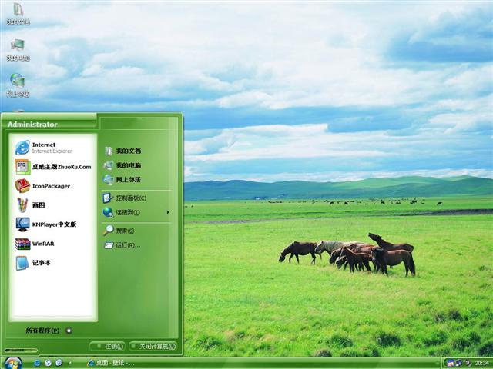Select the 网上邻居 desktop icon
Viewport: 493px width, 369px height.
tap(18, 85)
